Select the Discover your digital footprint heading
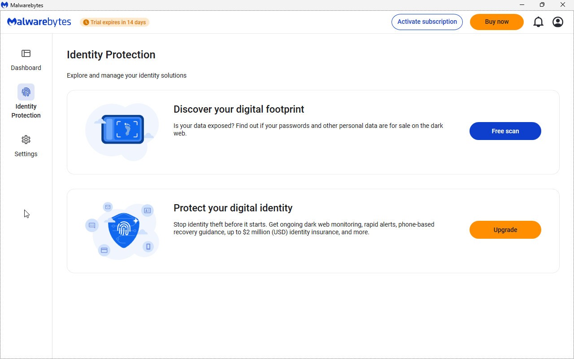Screen dimensions: 574x359 coord(239,109)
